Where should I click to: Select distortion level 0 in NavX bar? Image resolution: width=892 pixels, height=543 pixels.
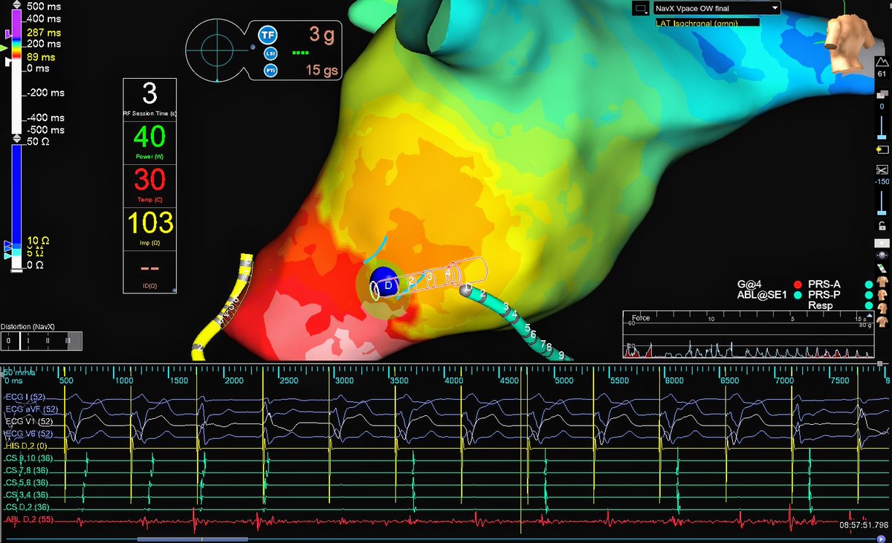7,341
